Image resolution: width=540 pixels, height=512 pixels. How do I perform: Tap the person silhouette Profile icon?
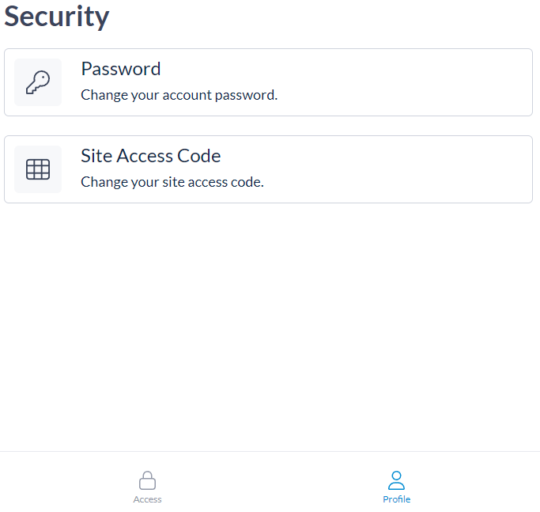click(x=396, y=480)
